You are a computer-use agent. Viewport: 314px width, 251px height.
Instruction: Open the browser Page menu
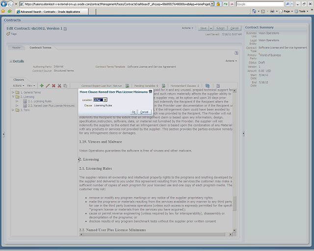(x=287, y=11)
